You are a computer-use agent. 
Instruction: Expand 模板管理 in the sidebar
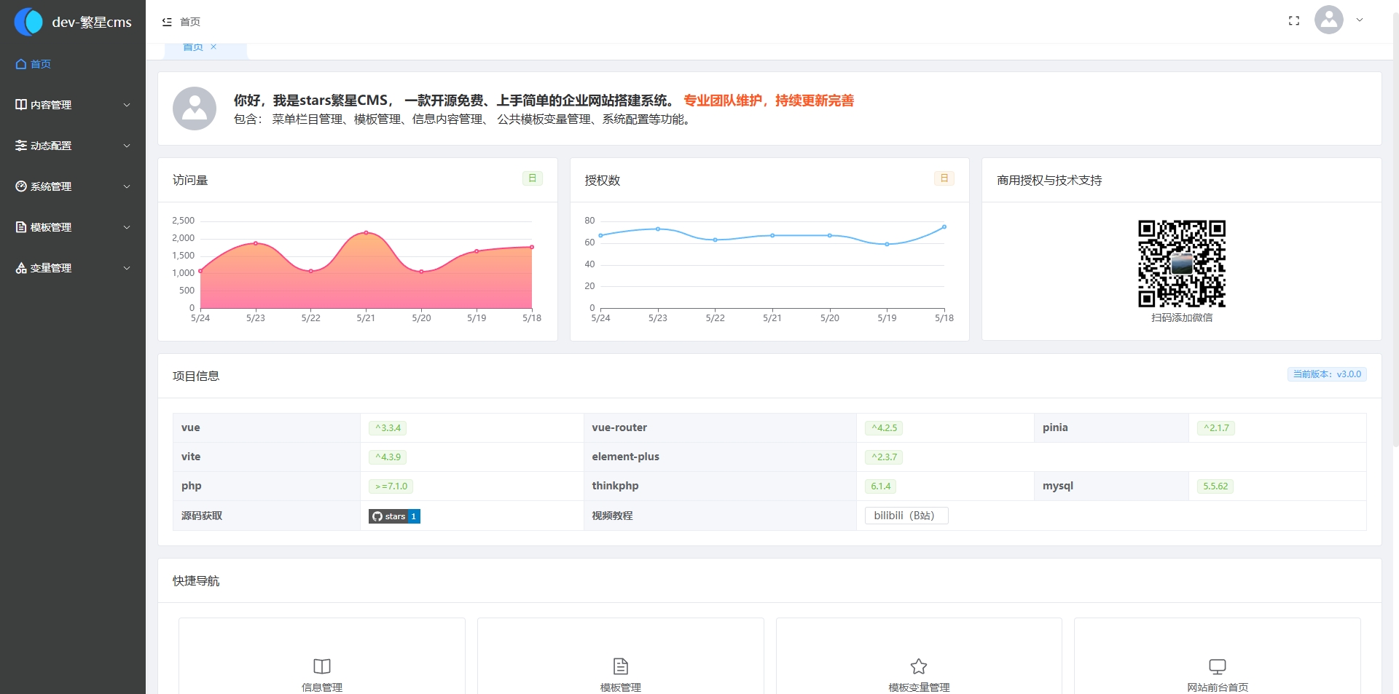pos(73,227)
